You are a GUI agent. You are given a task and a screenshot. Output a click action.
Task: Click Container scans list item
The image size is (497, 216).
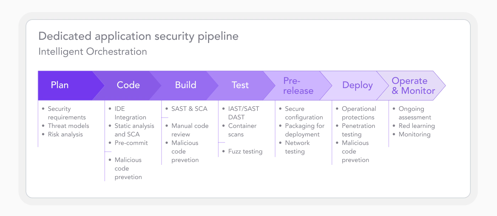tap(242, 130)
